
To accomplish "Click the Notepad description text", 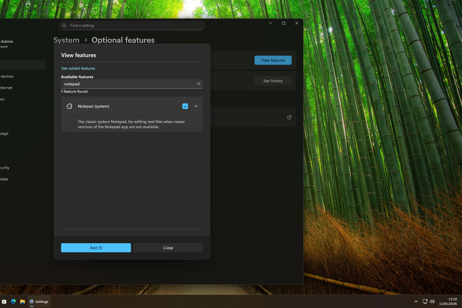I will [x=131, y=124].
